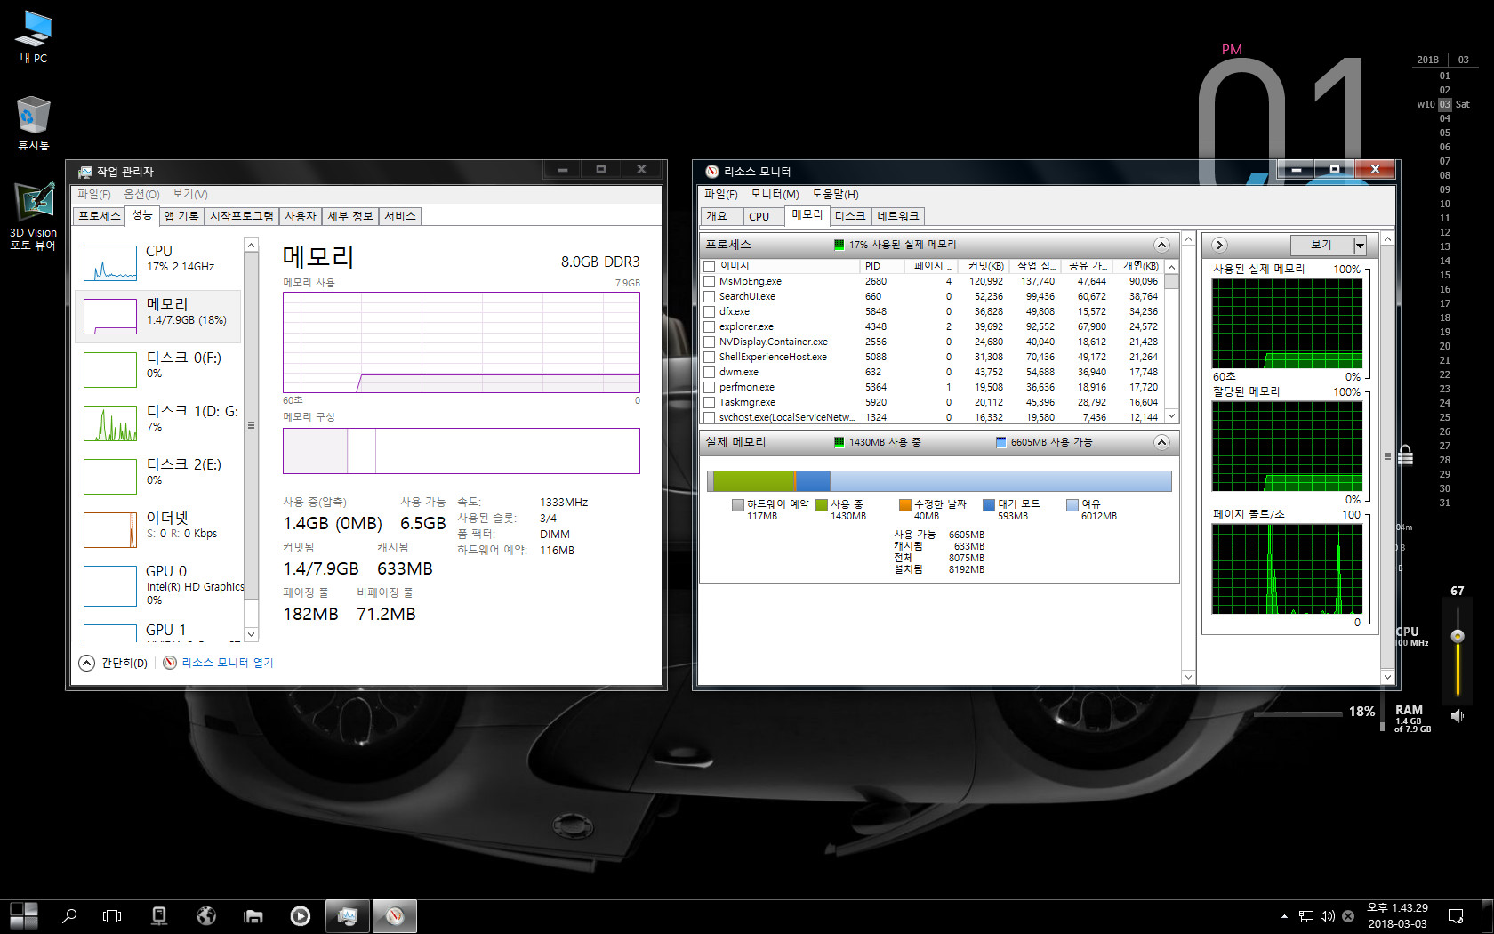Screen dimensions: 1494x934
Task: Sort by PID column header
Action: pos(881,266)
